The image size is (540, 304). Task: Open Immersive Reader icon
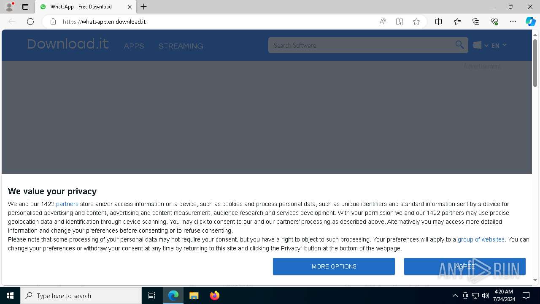pos(400,22)
